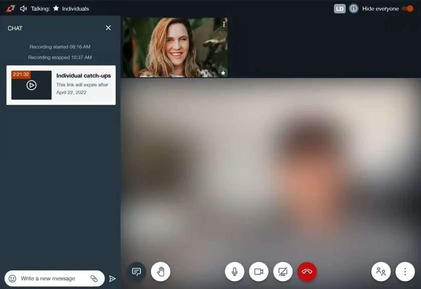This screenshot has height=289, width=421.
Task: Attach a file with the paperclip
Action: [95, 278]
